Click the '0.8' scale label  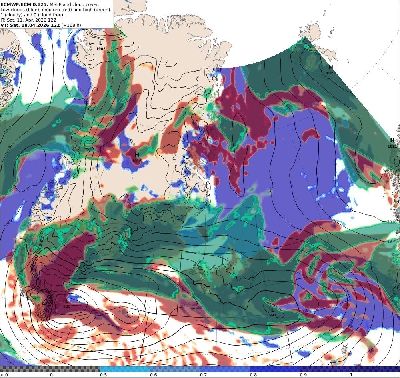click(x=253, y=375)
